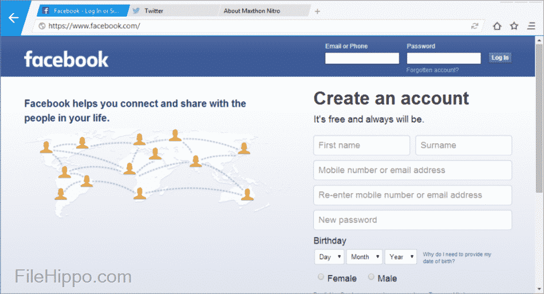Open the date of birth help link
544x294 pixels.
point(456,257)
